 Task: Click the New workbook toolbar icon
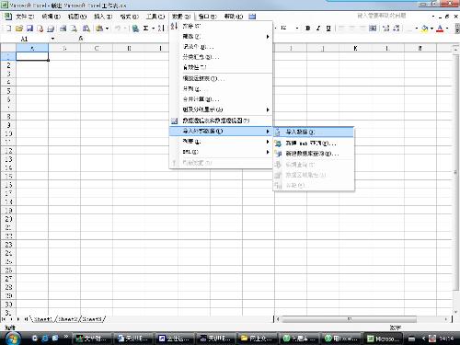[9, 29]
